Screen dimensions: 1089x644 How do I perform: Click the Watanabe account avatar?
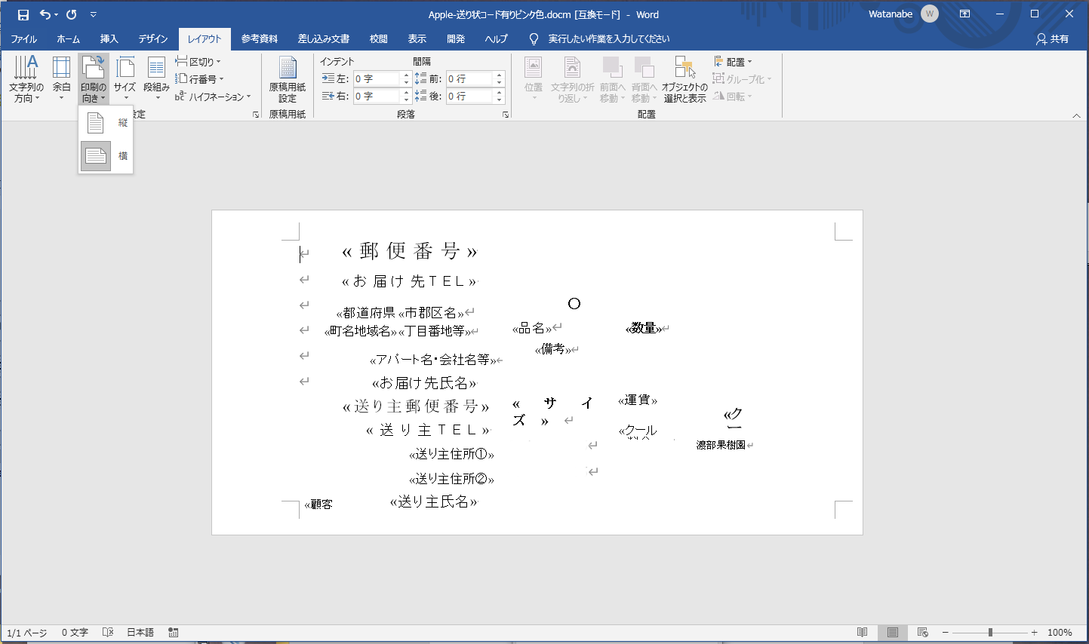pyautogui.click(x=930, y=14)
